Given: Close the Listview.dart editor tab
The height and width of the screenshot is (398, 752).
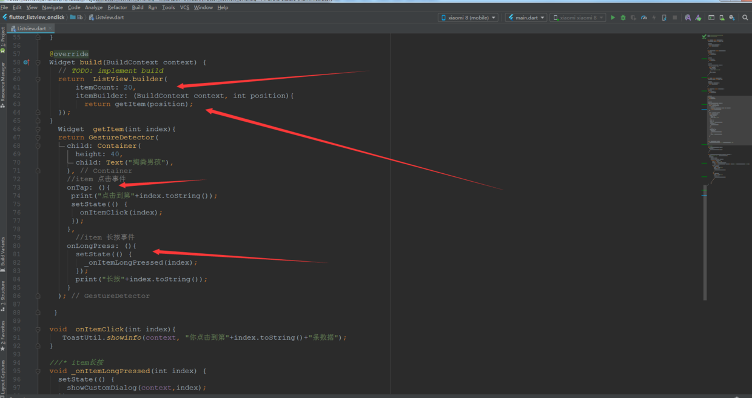Looking at the screenshot, I should 50,28.
